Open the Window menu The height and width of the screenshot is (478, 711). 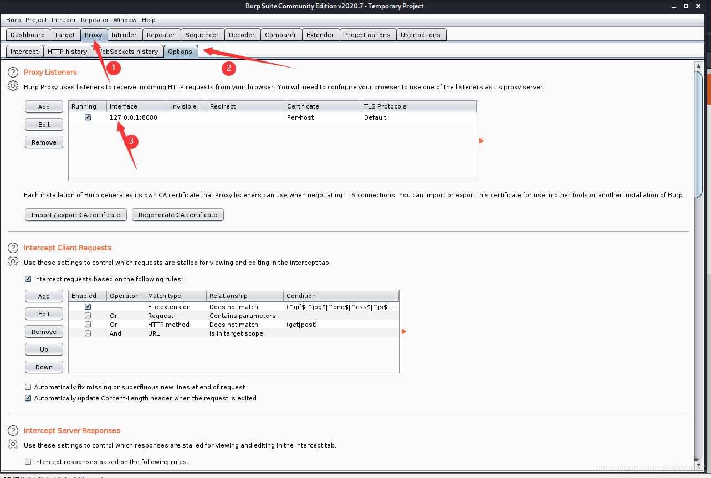point(125,20)
